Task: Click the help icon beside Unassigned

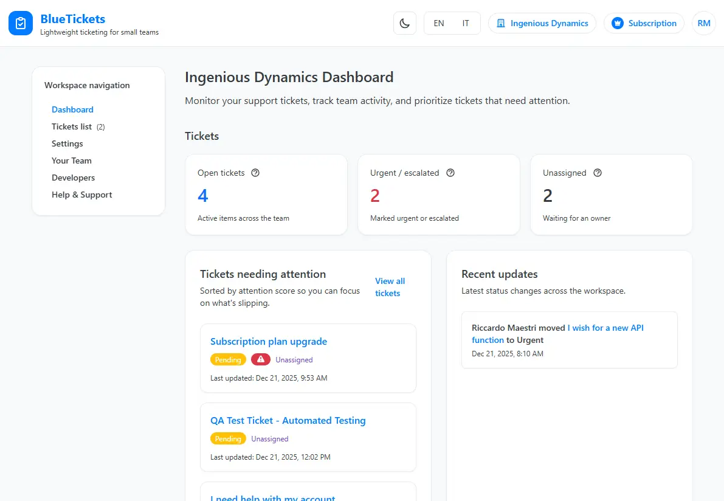Action: pos(598,173)
